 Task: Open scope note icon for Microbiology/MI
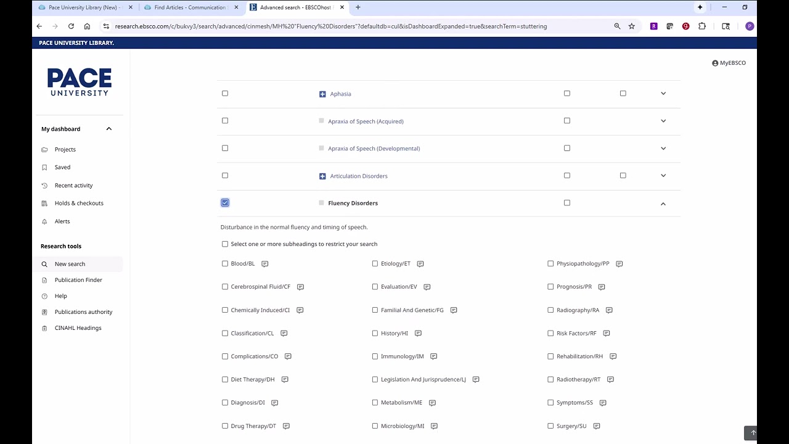pyautogui.click(x=435, y=426)
